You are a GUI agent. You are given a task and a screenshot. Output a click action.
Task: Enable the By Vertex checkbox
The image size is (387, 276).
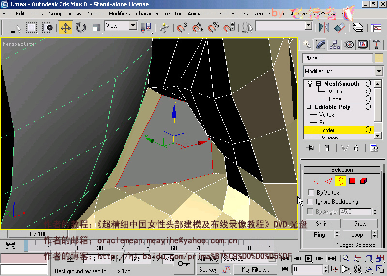(x=311, y=192)
